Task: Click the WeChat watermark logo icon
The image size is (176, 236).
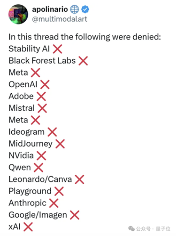Action: coord(131,228)
